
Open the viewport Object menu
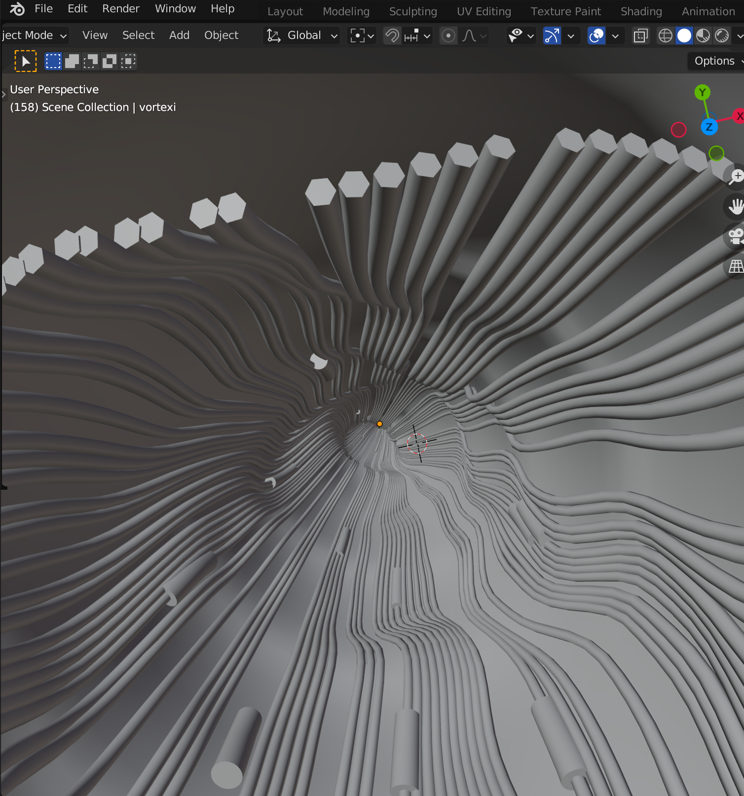pyautogui.click(x=221, y=36)
